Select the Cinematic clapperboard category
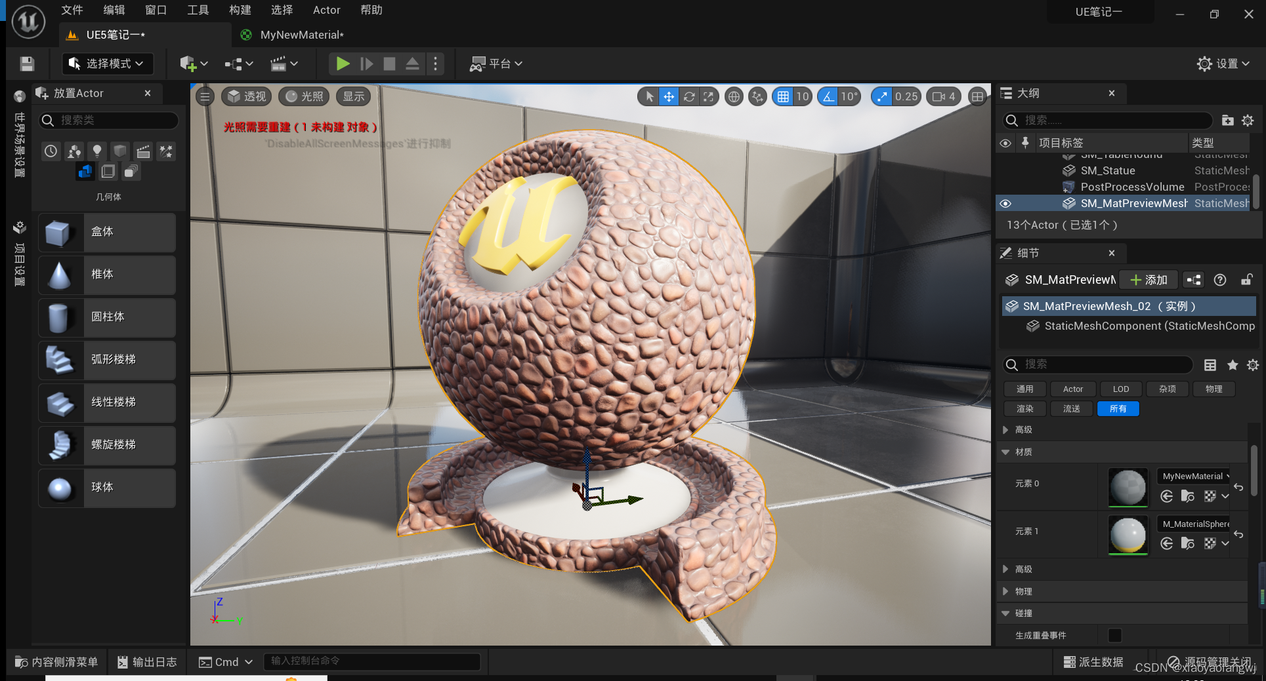Image resolution: width=1266 pixels, height=681 pixels. click(143, 151)
